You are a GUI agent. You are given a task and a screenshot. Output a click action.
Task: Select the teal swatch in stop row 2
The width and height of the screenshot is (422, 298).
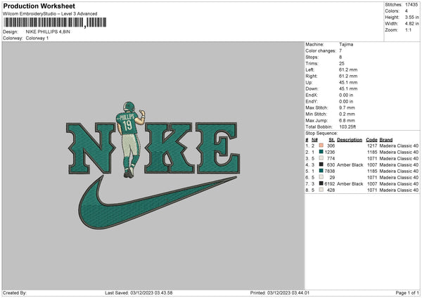pyautogui.click(x=321, y=152)
